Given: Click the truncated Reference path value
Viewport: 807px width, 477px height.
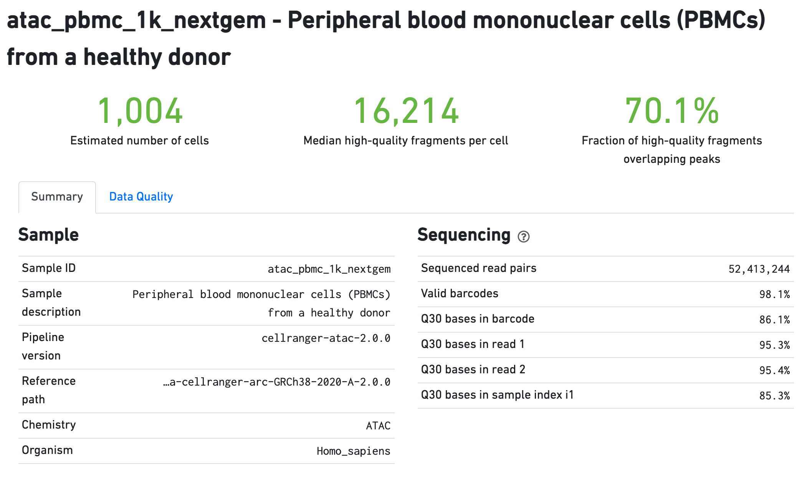Looking at the screenshot, I should pos(276,382).
